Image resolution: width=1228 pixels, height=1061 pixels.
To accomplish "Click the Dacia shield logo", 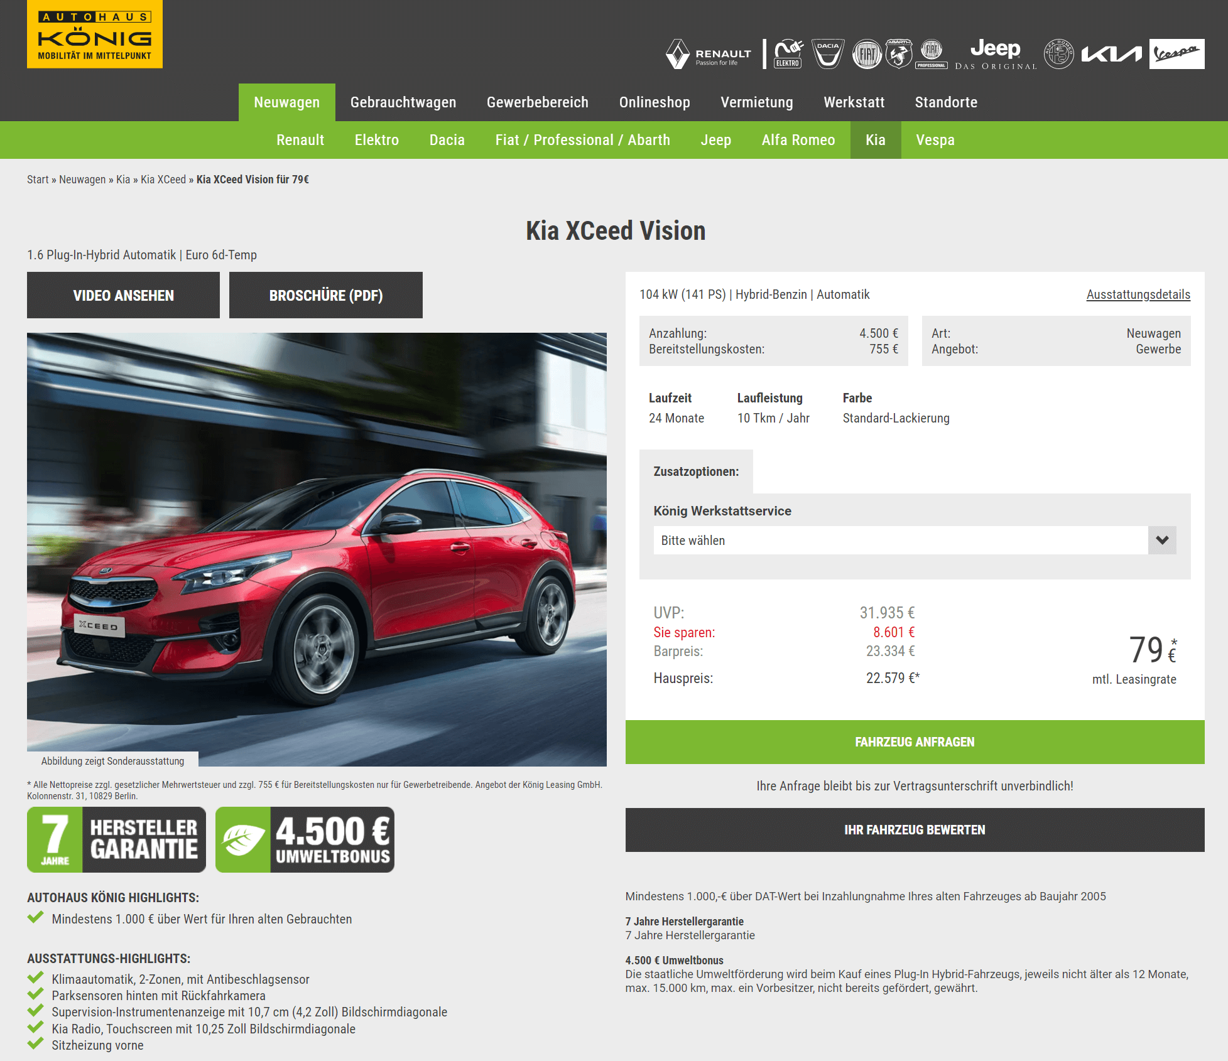I will (828, 54).
